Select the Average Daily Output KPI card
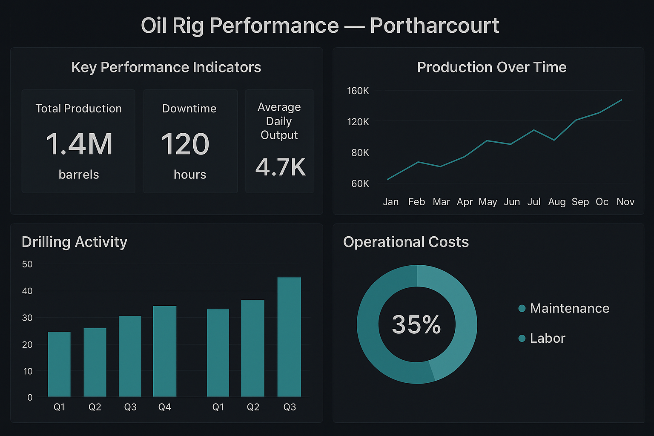 click(279, 141)
